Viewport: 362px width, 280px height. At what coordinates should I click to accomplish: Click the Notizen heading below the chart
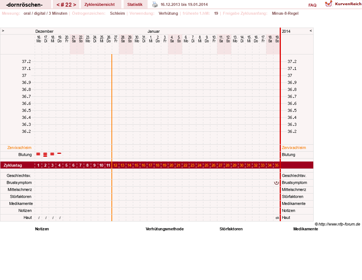(42, 229)
